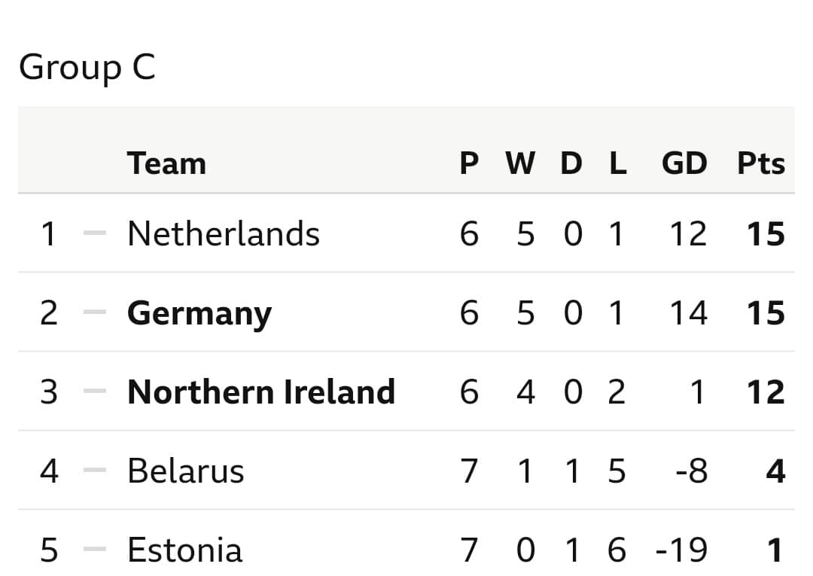Viewport: 813px width, 576px height.
Task: Click the GD column header
Action: 684,164
